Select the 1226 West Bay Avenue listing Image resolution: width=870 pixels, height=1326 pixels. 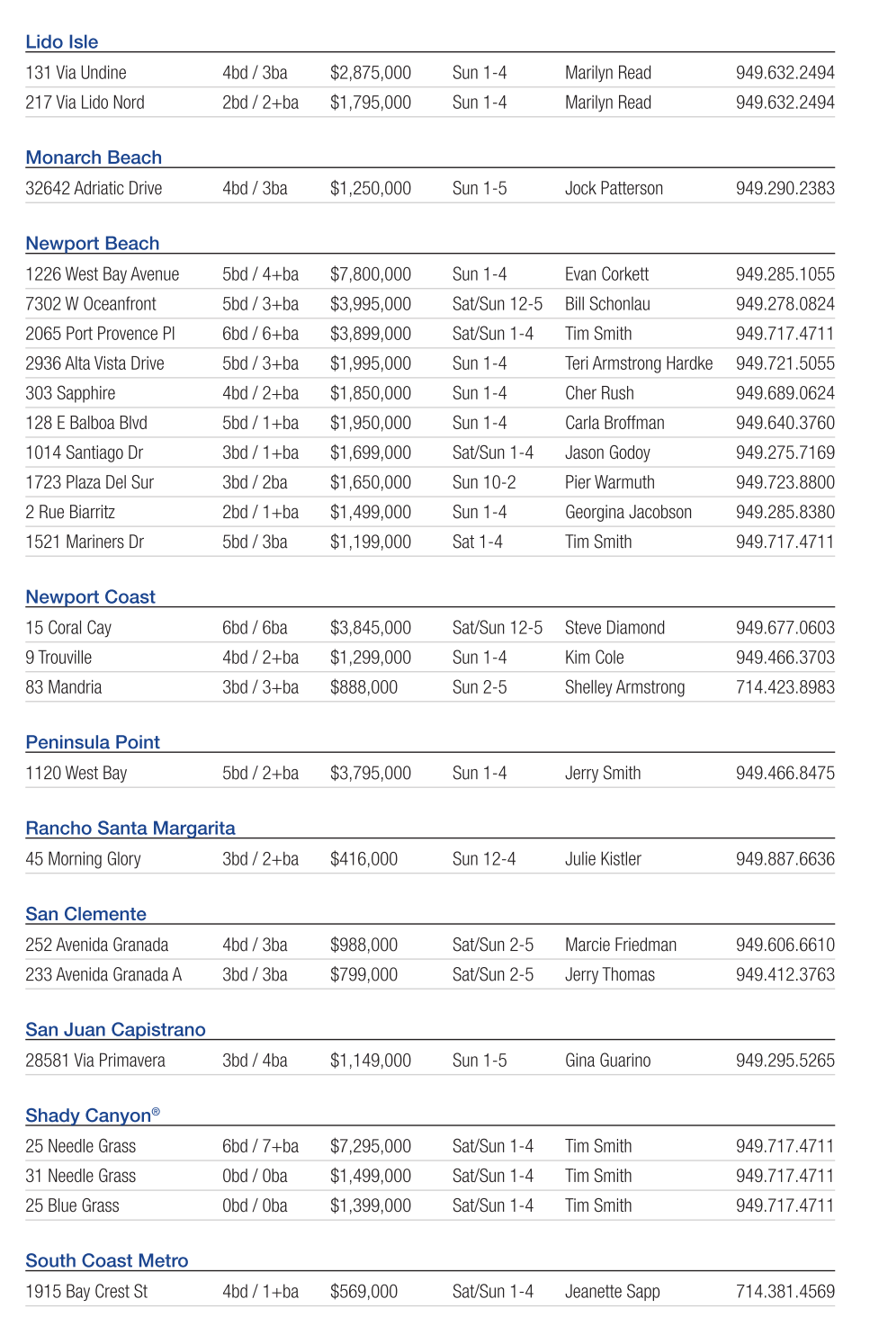tap(102, 274)
